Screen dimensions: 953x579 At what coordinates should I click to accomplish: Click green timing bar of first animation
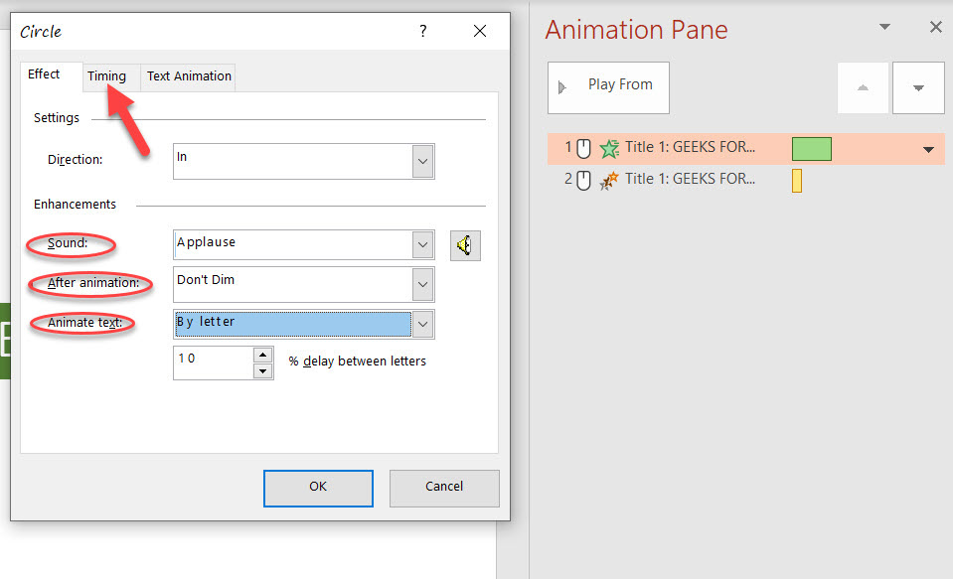tap(811, 149)
